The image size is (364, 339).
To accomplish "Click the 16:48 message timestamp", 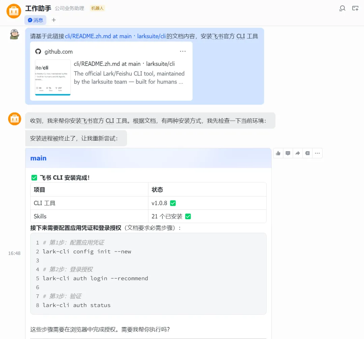I will [14, 253].
